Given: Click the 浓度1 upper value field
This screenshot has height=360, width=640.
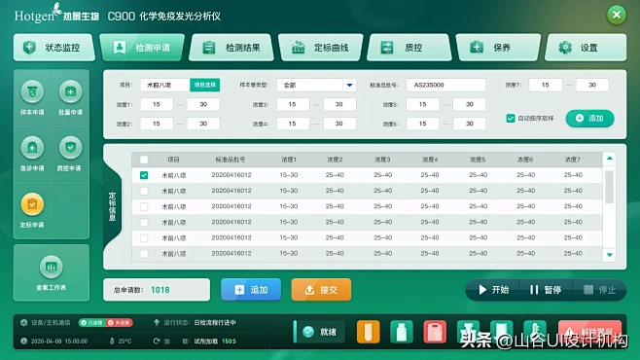Looking at the screenshot, I should [x=203, y=104].
